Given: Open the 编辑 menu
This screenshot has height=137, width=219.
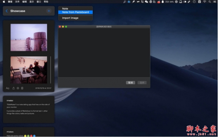Looking at the screenshot, I should (x=24, y=2).
